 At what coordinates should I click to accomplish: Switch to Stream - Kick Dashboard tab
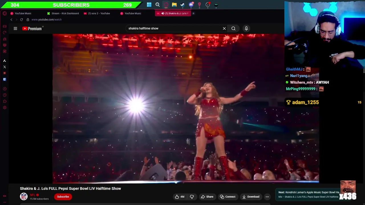[x=65, y=13]
